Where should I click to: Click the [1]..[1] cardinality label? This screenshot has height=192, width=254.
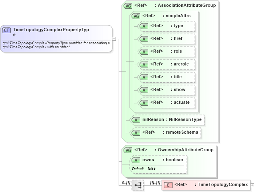(155, 182)
